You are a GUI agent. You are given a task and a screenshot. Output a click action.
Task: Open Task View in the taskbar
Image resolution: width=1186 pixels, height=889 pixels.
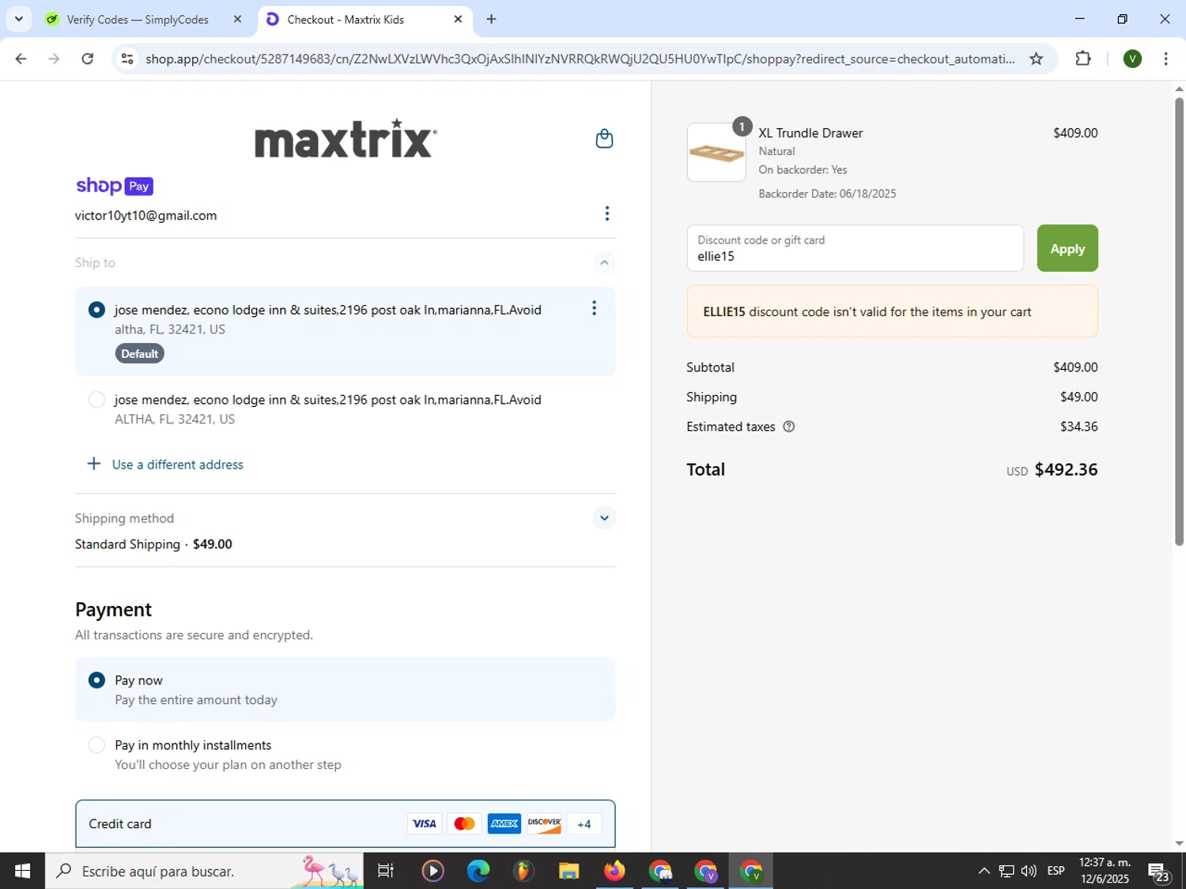pyautogui.click(x=386, y=871)
